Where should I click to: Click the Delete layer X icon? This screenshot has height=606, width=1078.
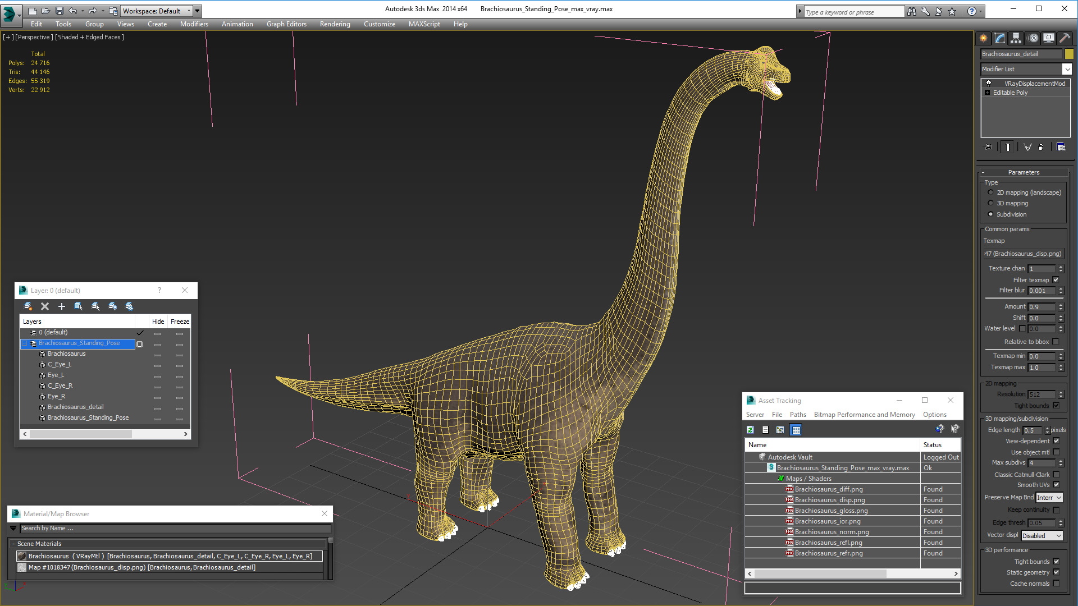tap(45, 306)
